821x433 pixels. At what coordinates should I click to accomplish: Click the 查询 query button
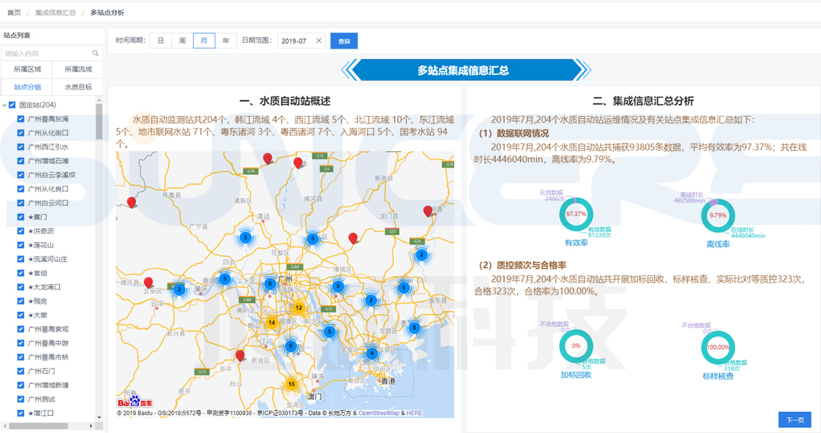[x=344, y=41]
